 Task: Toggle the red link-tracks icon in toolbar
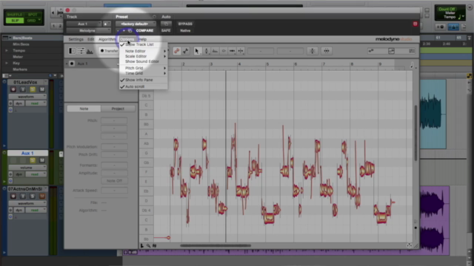click(177, 51)
